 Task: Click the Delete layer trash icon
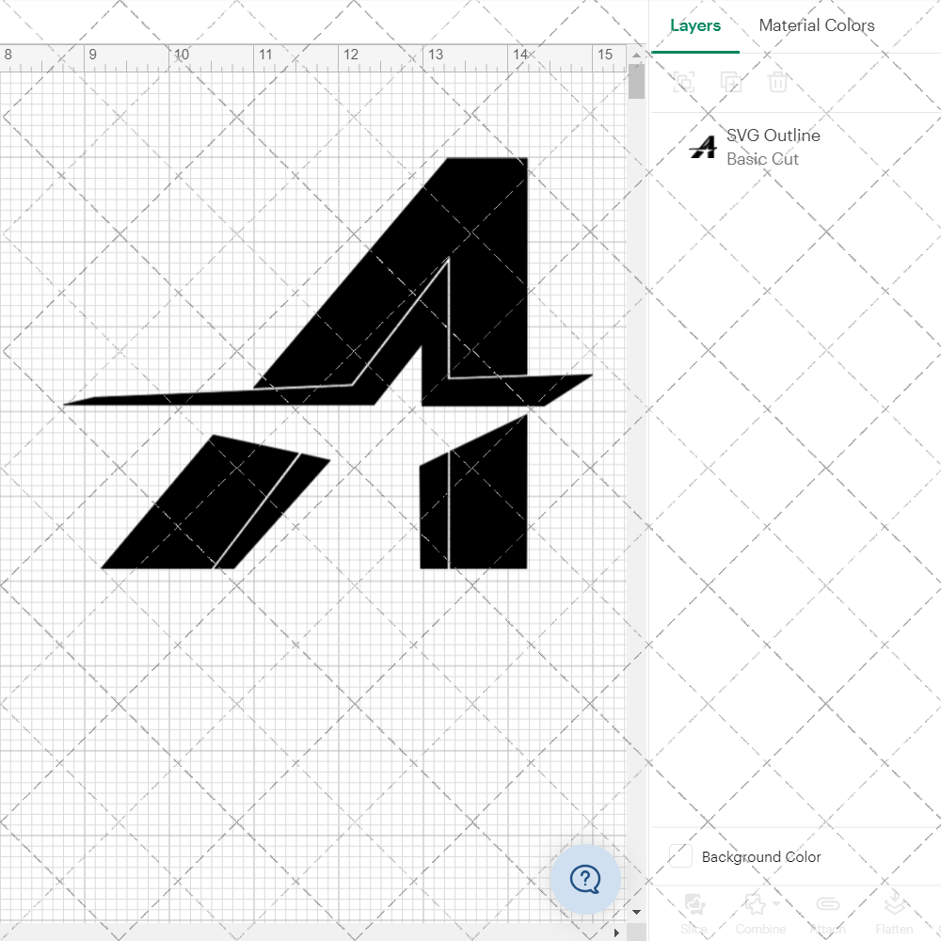[777, 82]
